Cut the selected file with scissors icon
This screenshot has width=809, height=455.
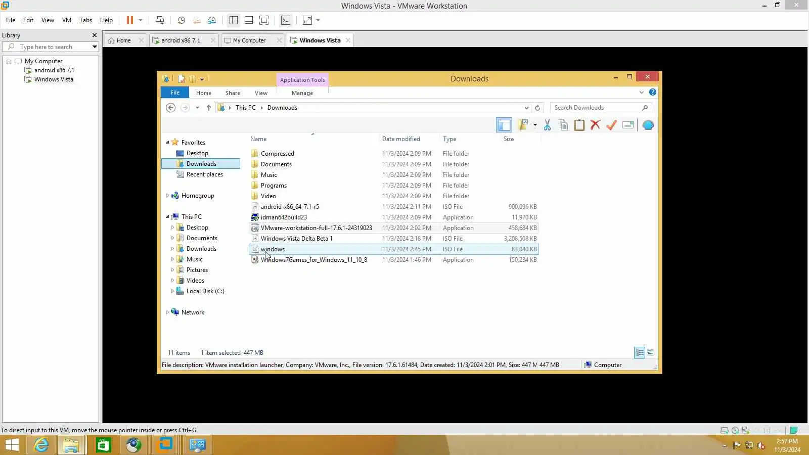(x=547, y=125)
